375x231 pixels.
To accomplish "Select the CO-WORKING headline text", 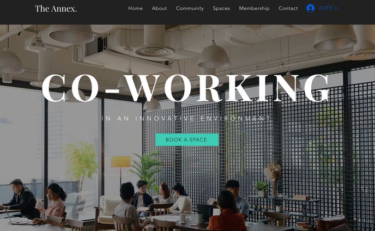I will (x=185, y=88).
